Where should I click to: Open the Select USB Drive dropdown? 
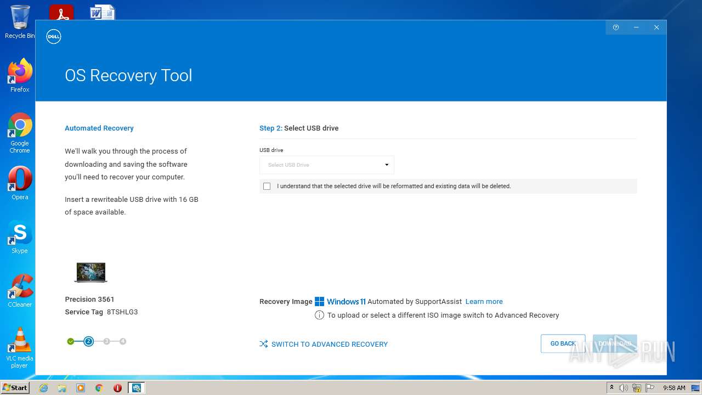pyautogui.click(x=327, y=165)
